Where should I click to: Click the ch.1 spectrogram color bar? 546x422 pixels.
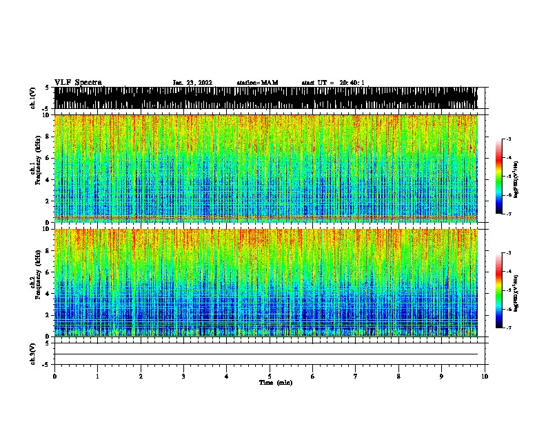(x=499, y=177)
